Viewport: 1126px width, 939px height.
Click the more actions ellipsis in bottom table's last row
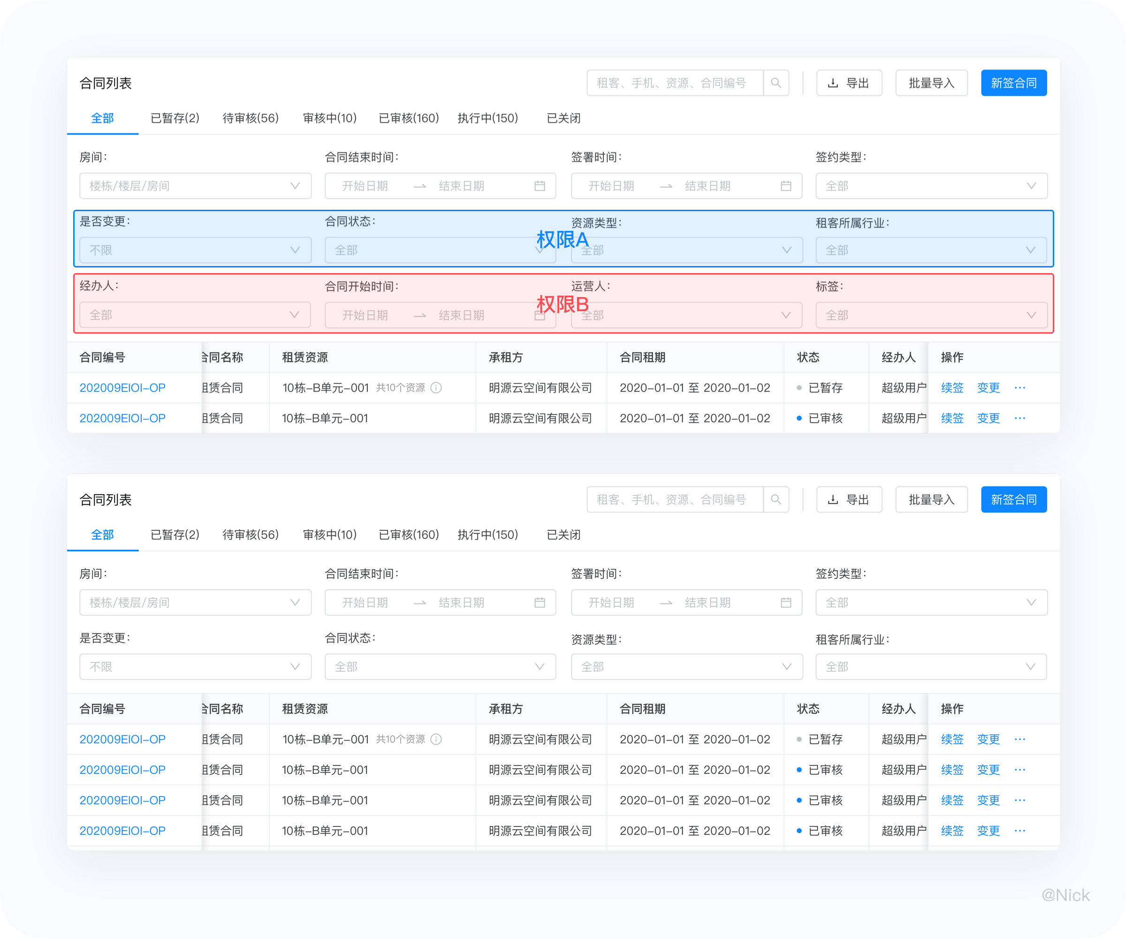[x=1020, y=831]
